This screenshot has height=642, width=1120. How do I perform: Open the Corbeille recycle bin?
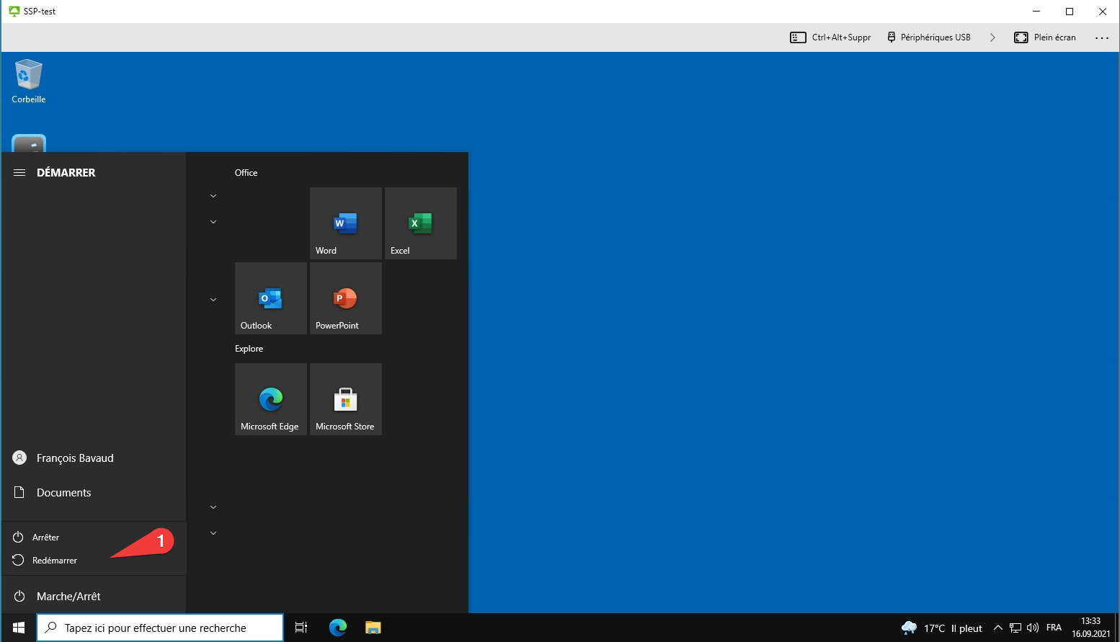click(x=29, y=81)
